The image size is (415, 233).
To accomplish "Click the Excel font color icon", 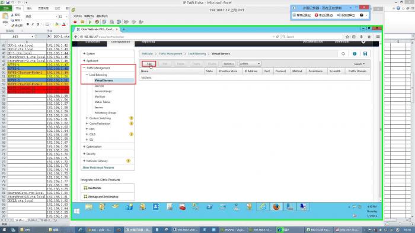I will (64, 24).
